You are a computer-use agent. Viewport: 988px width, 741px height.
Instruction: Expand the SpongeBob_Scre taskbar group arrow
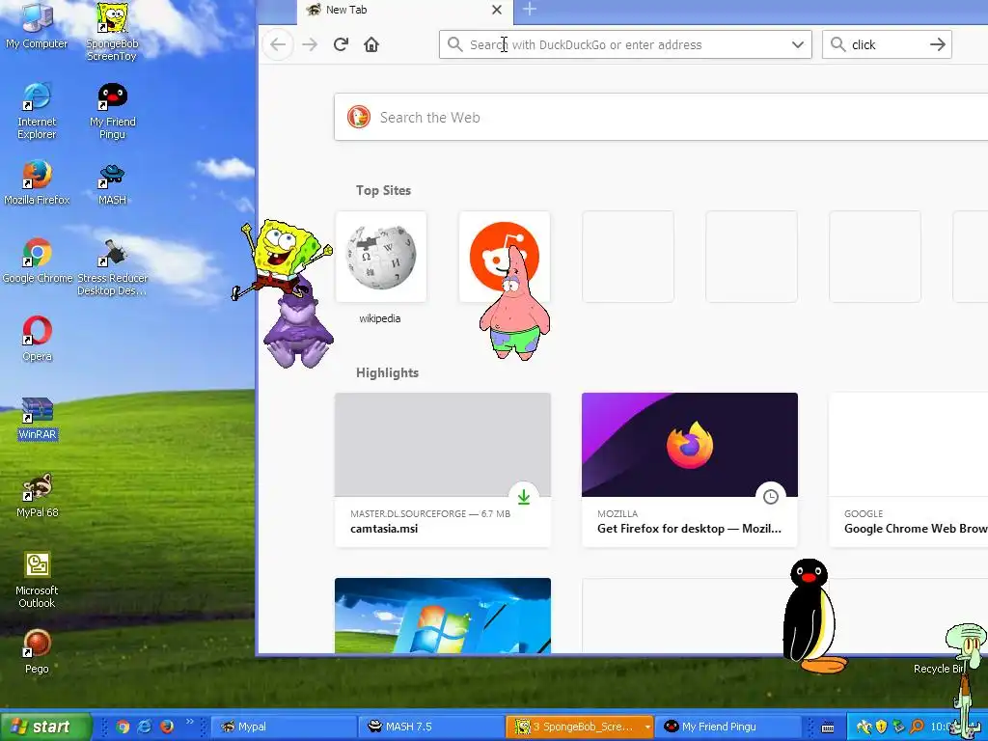click(647, 727)
